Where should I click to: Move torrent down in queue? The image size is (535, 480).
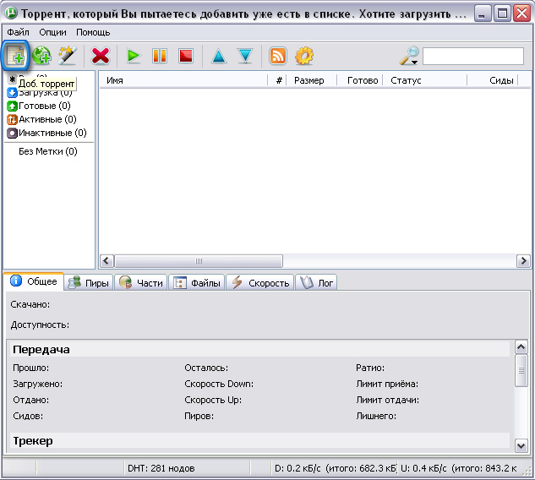click(245, 56)
